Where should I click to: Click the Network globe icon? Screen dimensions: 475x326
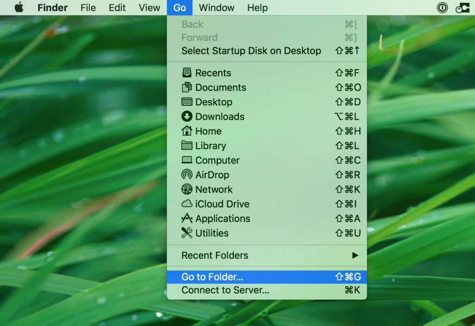186,189
